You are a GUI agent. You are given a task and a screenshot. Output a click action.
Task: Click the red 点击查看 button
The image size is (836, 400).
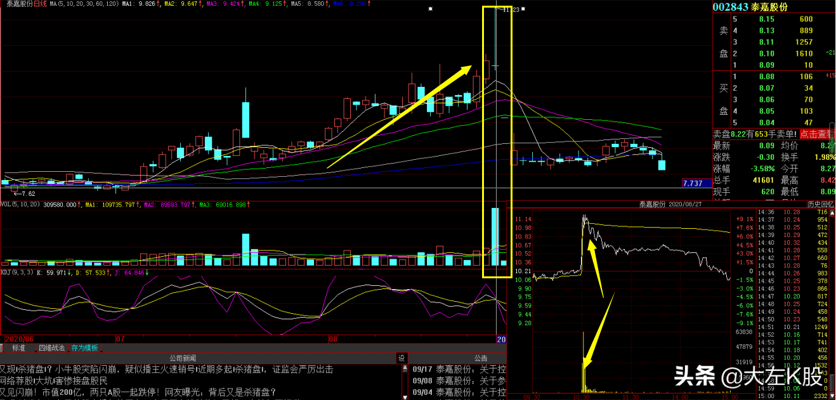click(816, 134)
